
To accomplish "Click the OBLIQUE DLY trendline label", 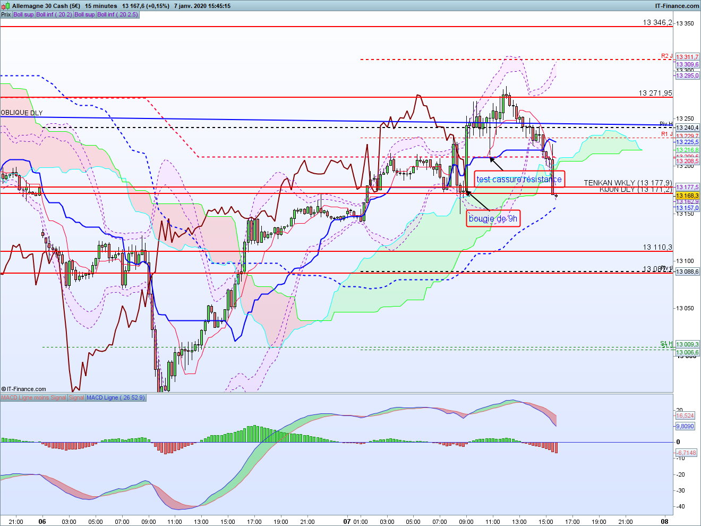I will 22,113.
